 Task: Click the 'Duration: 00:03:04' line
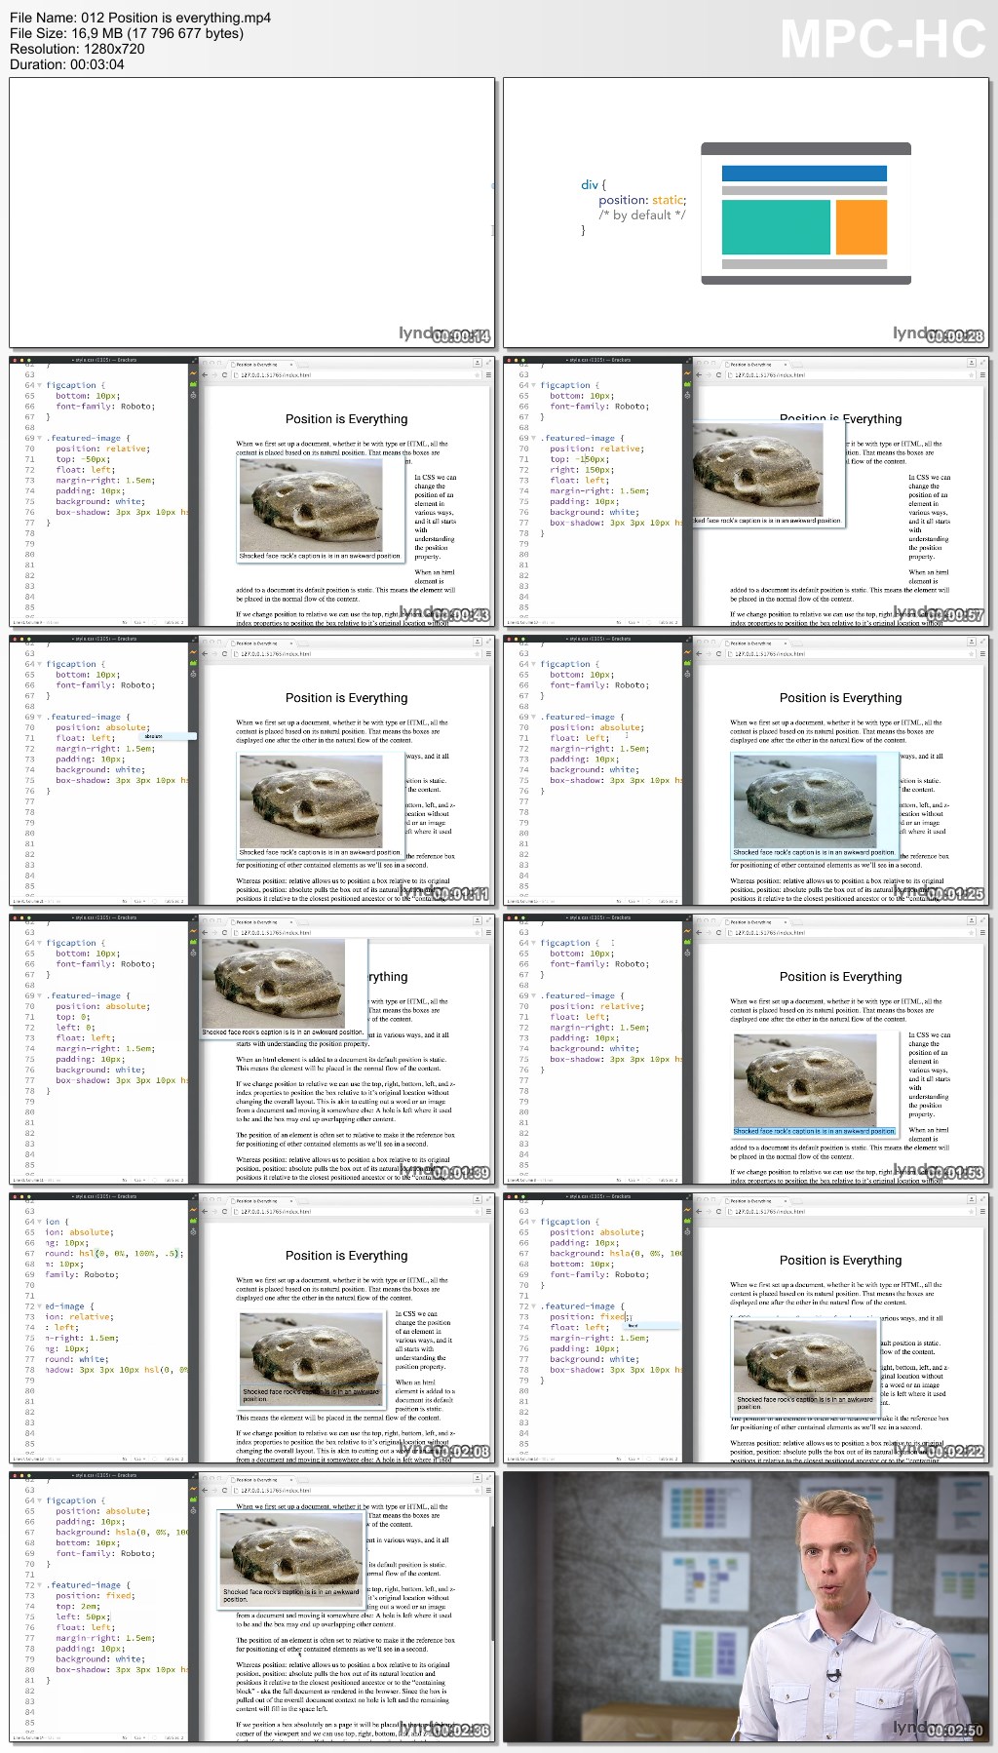[67, 64]
